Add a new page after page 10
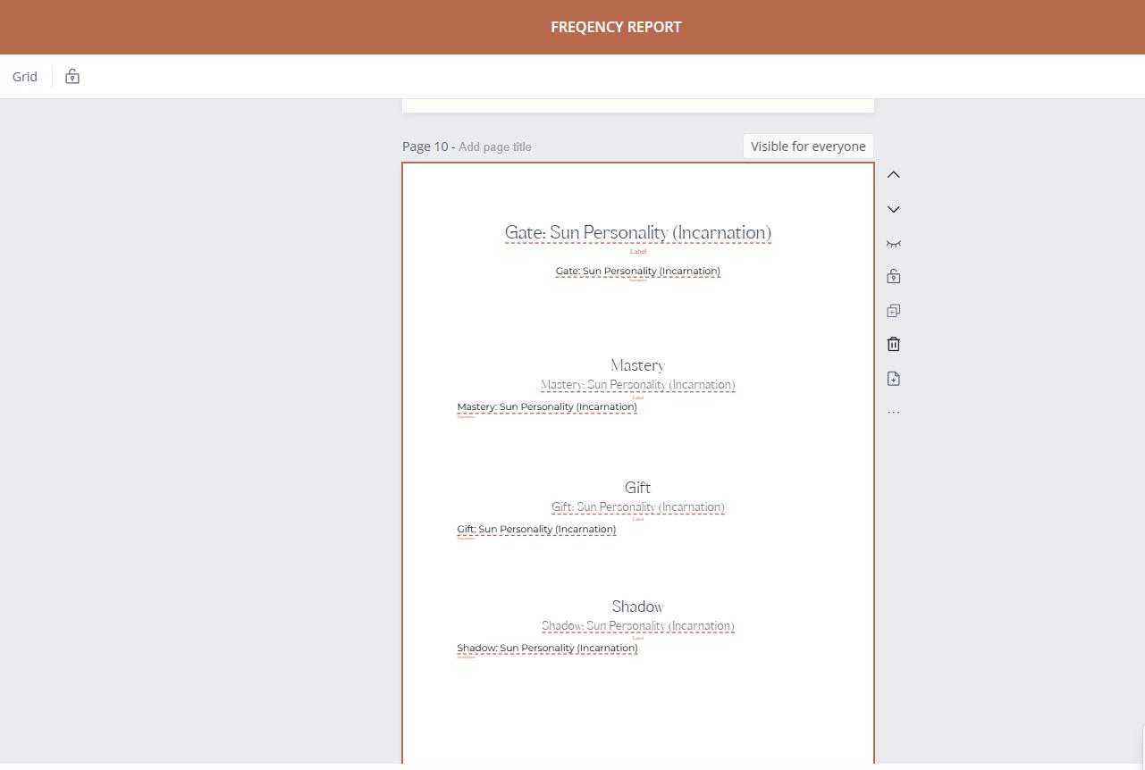Viewport: 1145px width, 770px height. [x=893, y=379]
